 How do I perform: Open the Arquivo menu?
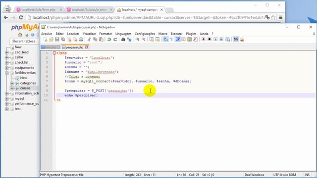[x=47, y=34]
